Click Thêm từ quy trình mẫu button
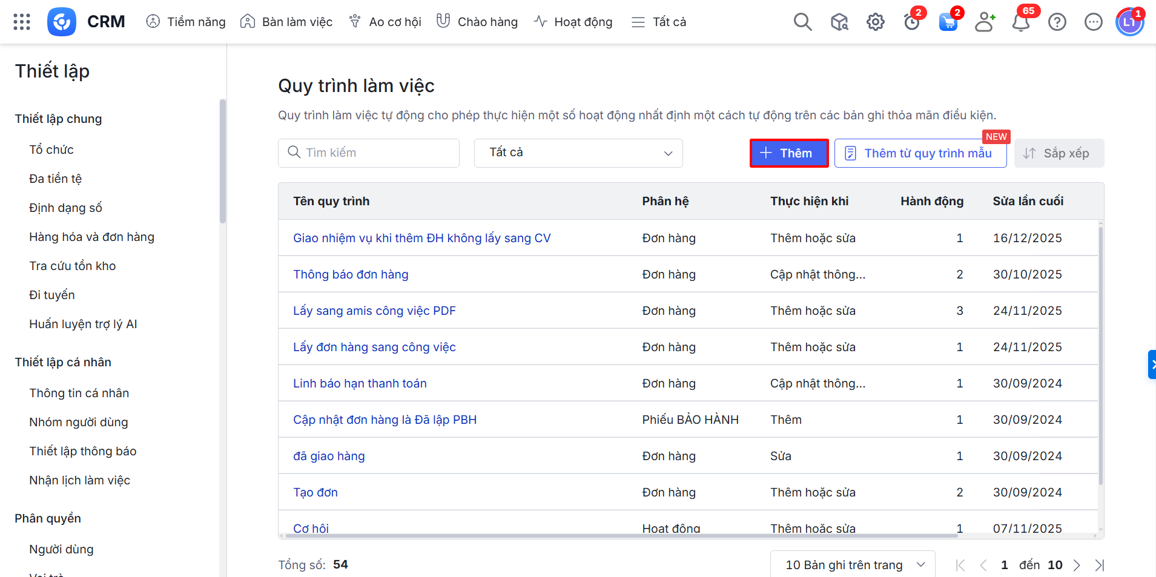Image resolution: width=1156 pixels, height=577 pixels. 920,153
